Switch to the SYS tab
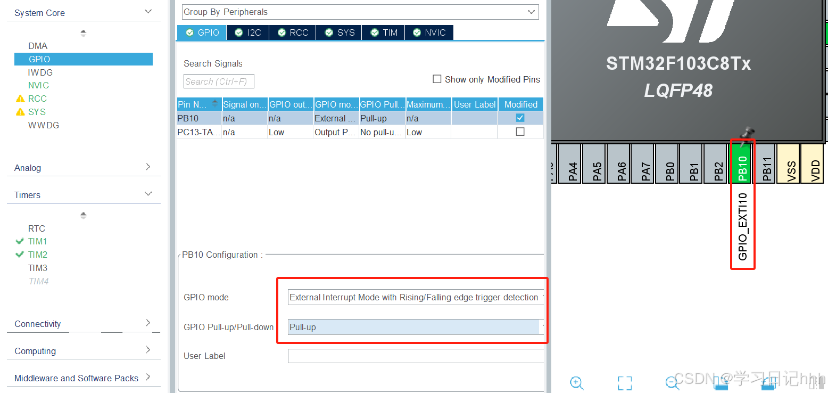Viewport: 828px width, 393px height. (x=339, y=32)
